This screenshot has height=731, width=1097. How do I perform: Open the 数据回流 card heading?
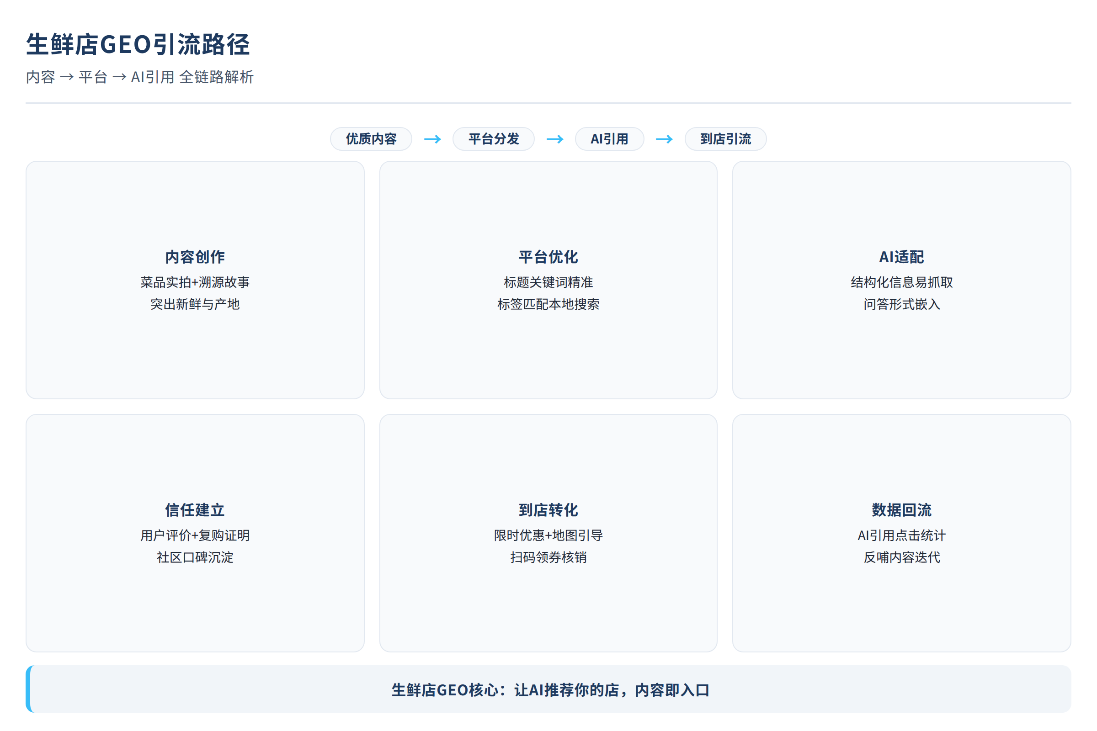tap(901, 510)
